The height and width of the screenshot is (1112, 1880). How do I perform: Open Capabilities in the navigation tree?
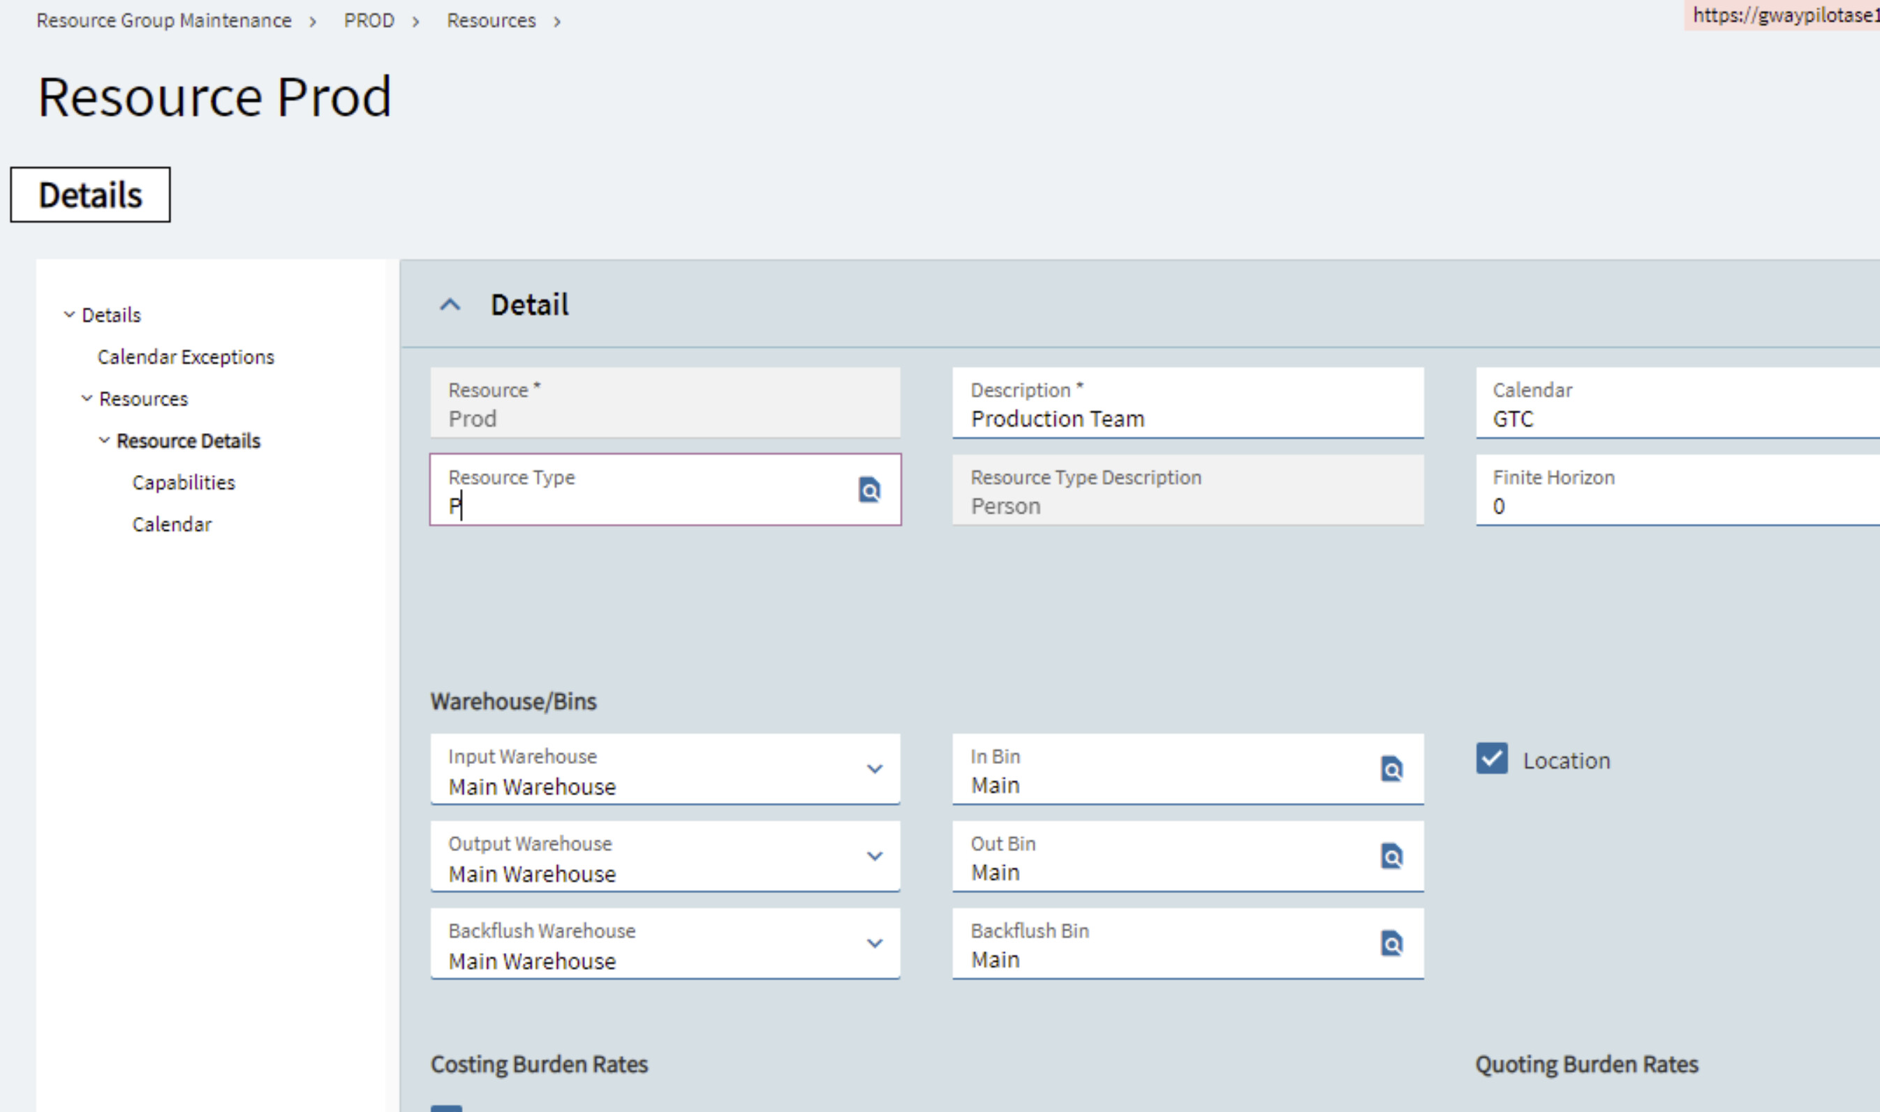click(184, 483)
